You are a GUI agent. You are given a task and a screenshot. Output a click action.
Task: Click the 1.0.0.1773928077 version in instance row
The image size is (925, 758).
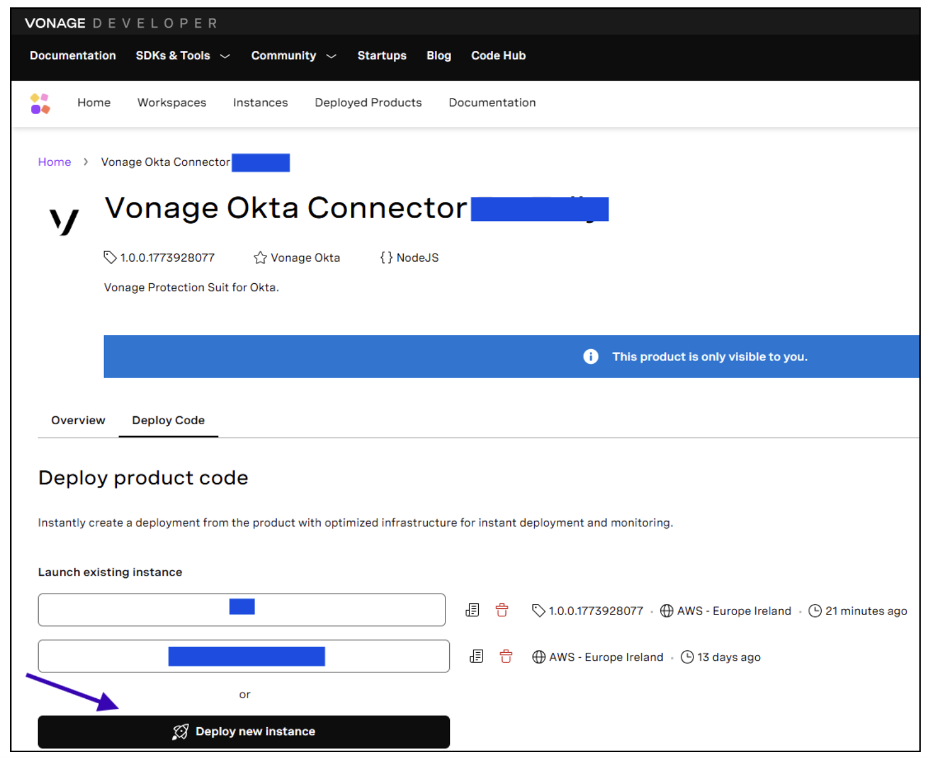pyautogui.click(x=596, y=611)
